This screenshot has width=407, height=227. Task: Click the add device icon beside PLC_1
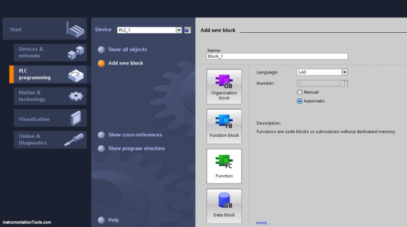tap(188, 30)
